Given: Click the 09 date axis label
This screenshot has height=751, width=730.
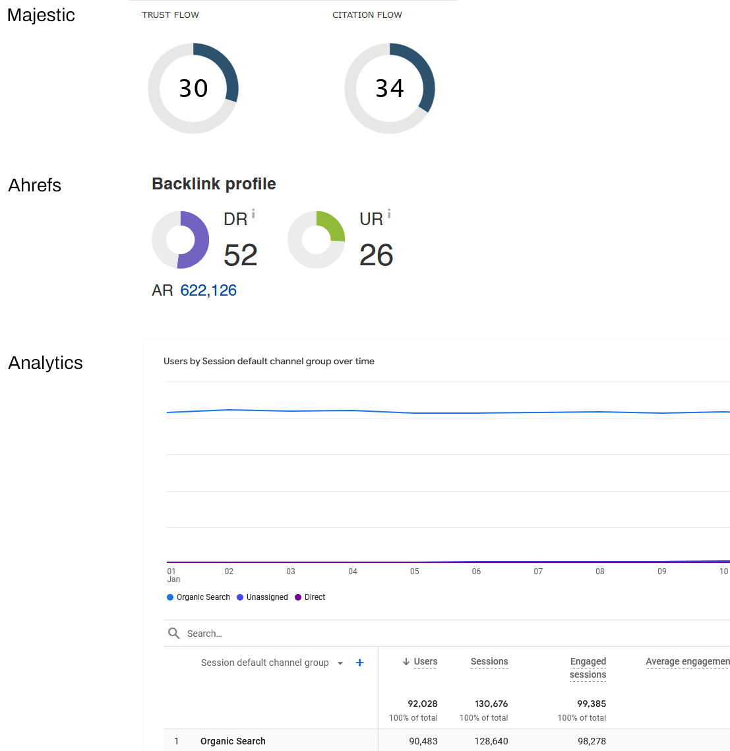Looking at the screenshot, I should point(662,571).
